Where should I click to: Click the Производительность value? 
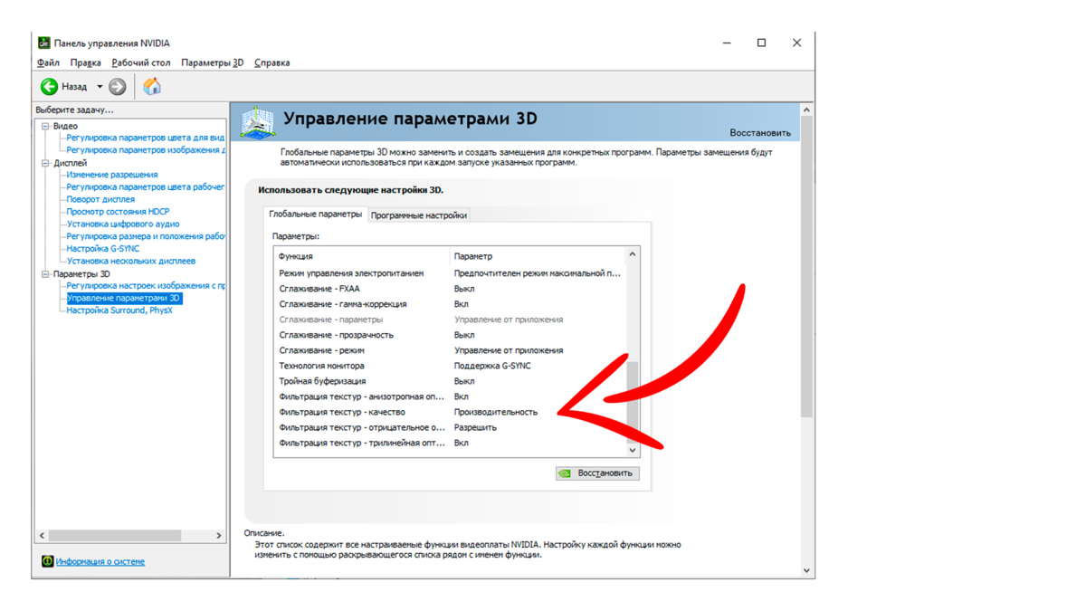click(x=496, y=412)
